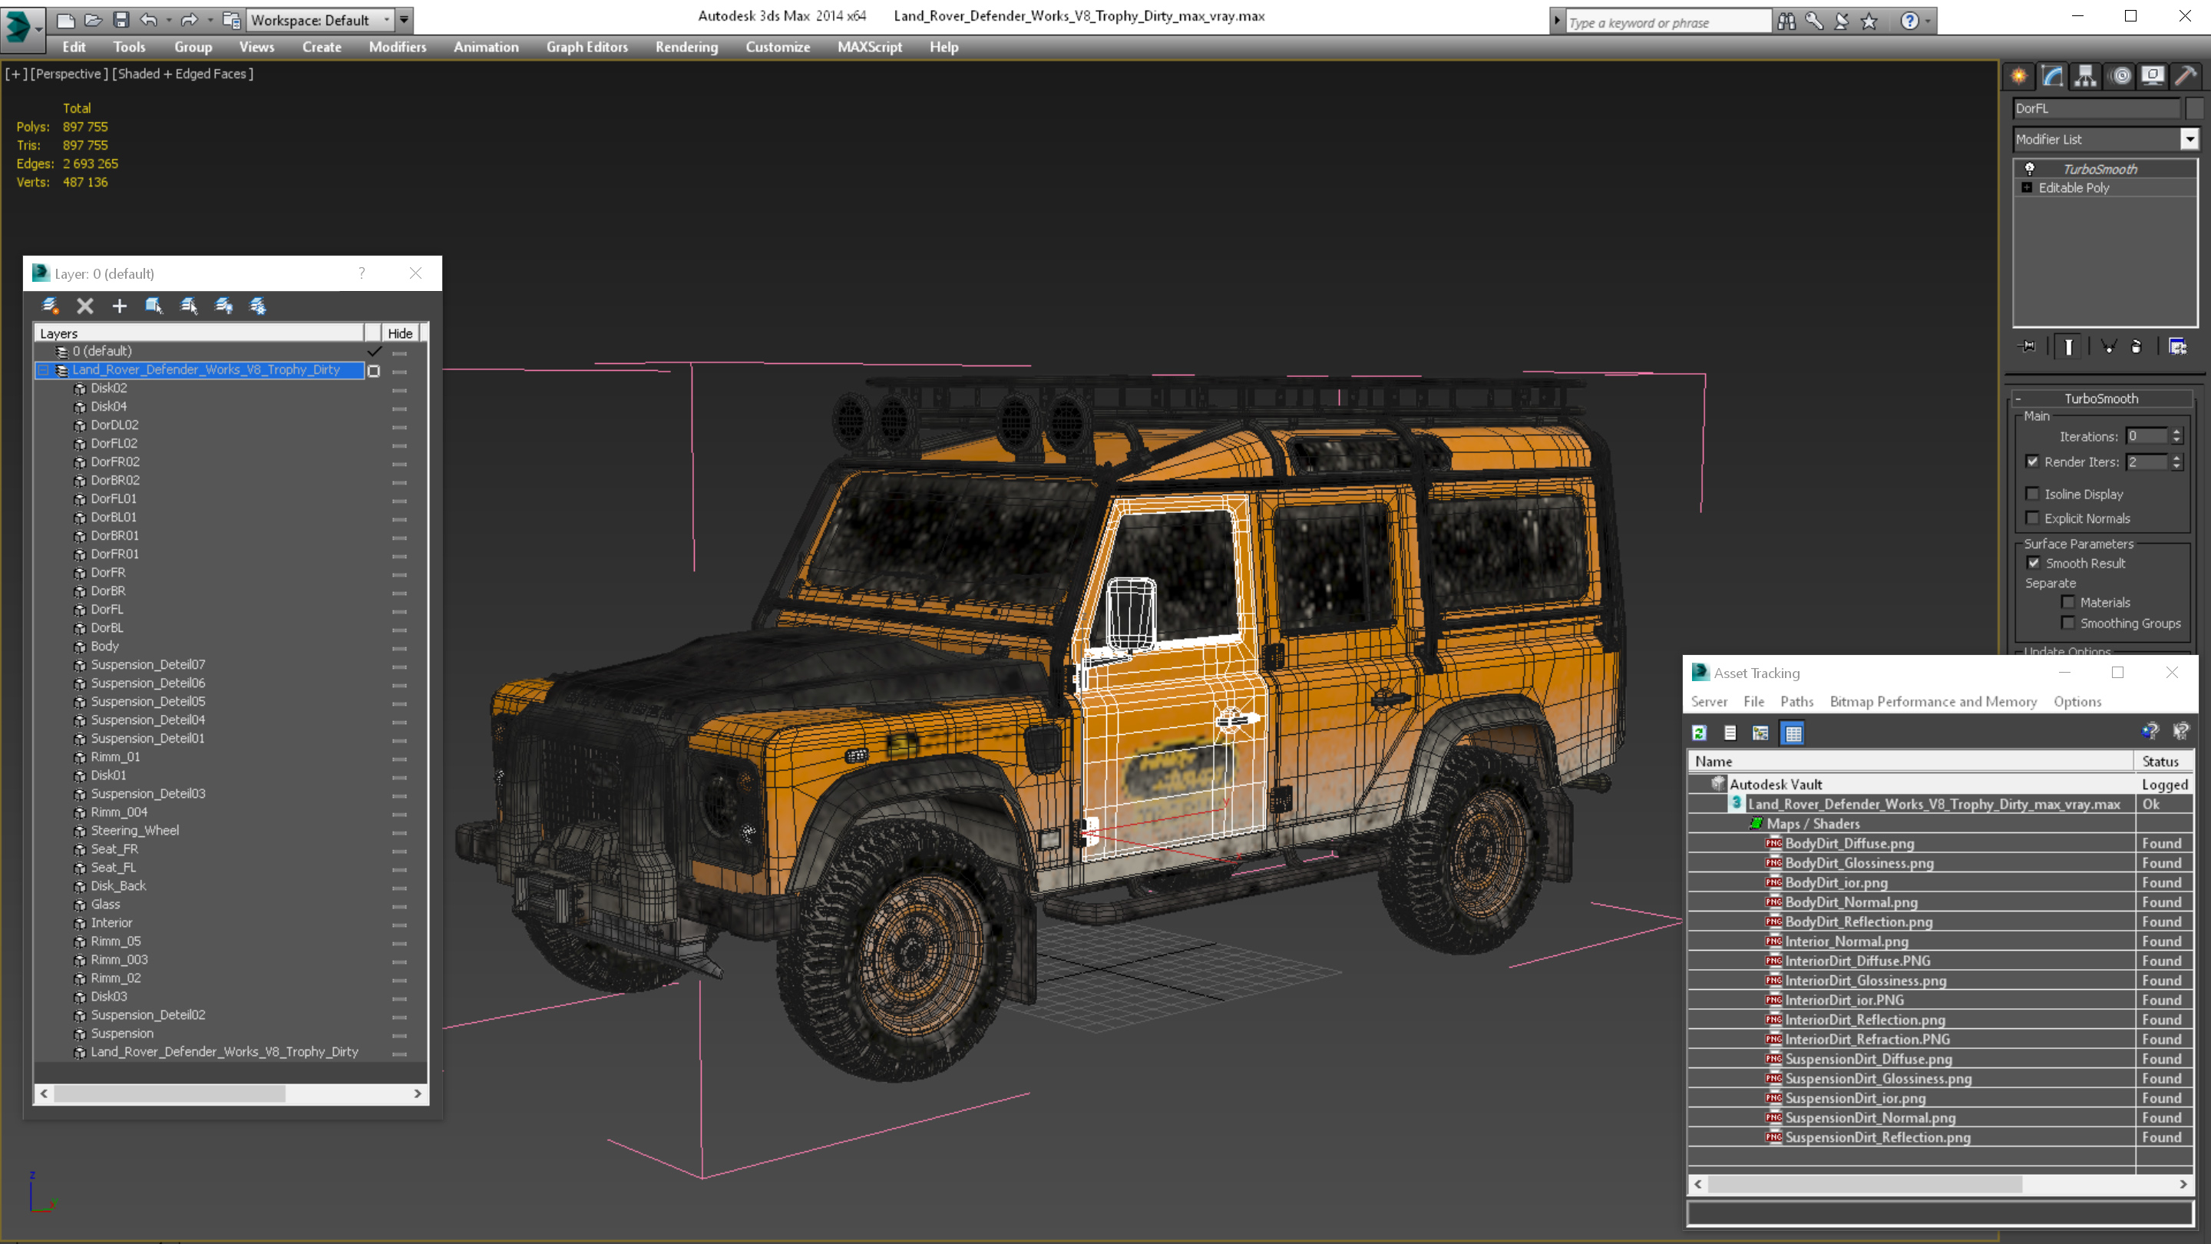Click Refresh icon in Asset Tracking toolbar
2211x1244 pixels.
(x=1700, y=733)
